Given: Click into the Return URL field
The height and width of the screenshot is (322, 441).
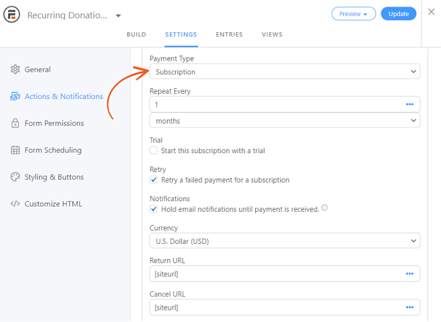Looking at the screenshot, I should (285, 273).
